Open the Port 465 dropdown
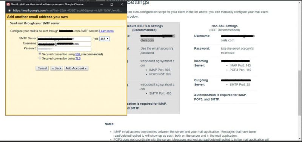The image size is (302, 142). (x=105, y=39)
